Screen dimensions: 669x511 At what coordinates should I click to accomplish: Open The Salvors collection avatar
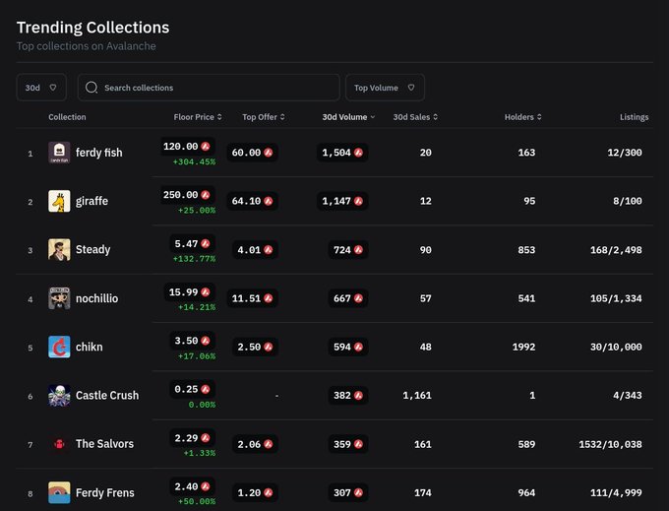click(59, 444)
